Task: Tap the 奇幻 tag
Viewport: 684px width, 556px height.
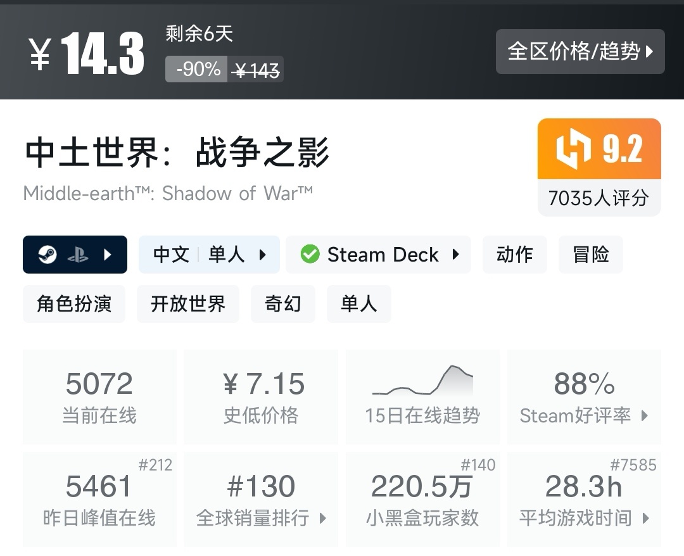Action: pyautogui.click(x=282, y=304)
